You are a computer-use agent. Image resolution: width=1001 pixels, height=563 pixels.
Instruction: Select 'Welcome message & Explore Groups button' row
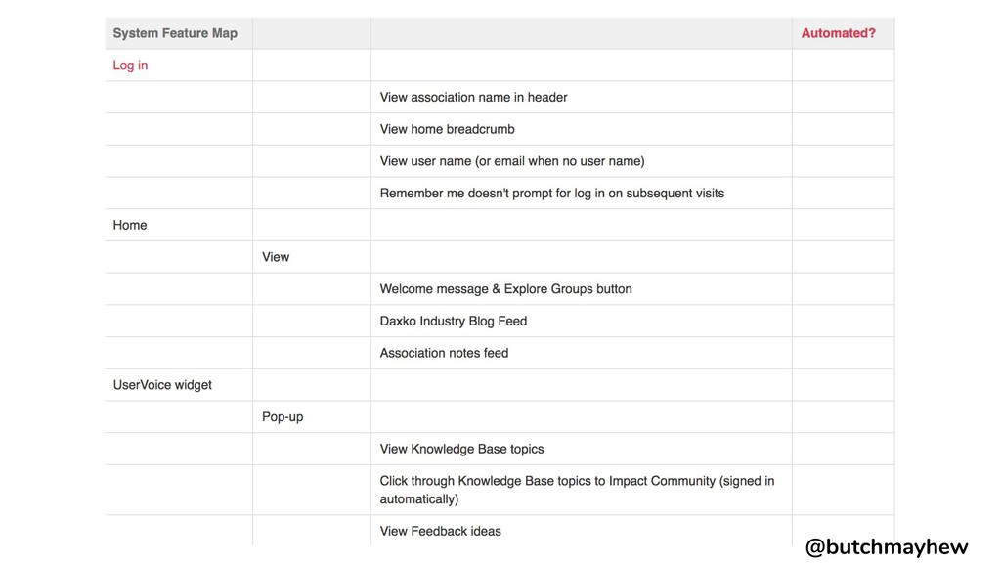coord(500,288)
